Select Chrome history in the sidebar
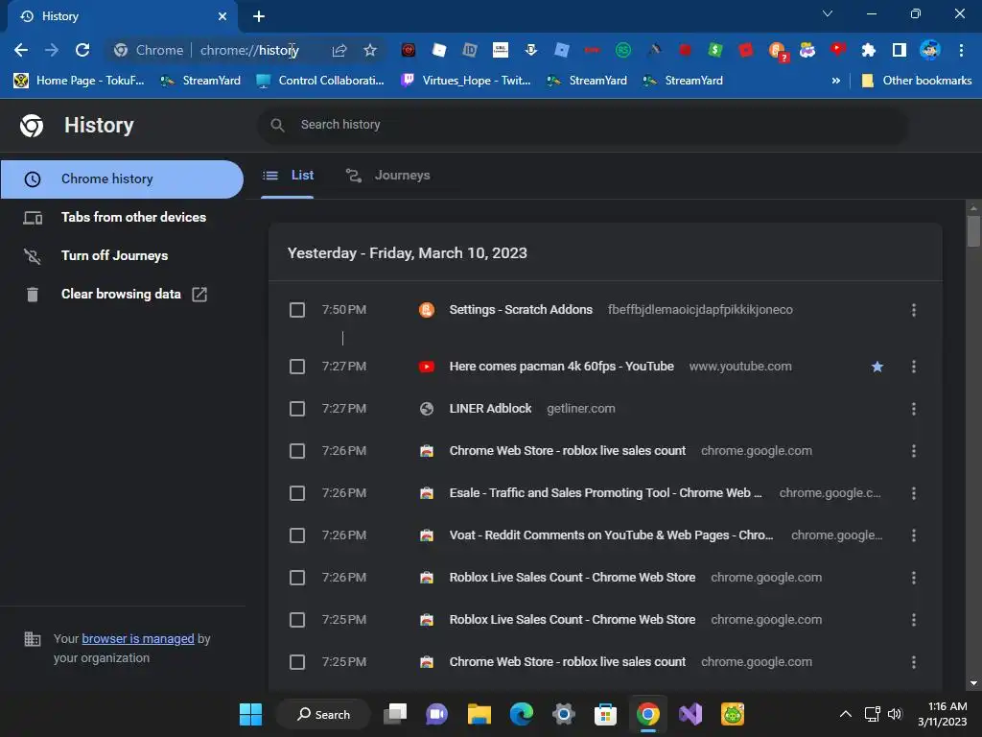 [122, 179]
